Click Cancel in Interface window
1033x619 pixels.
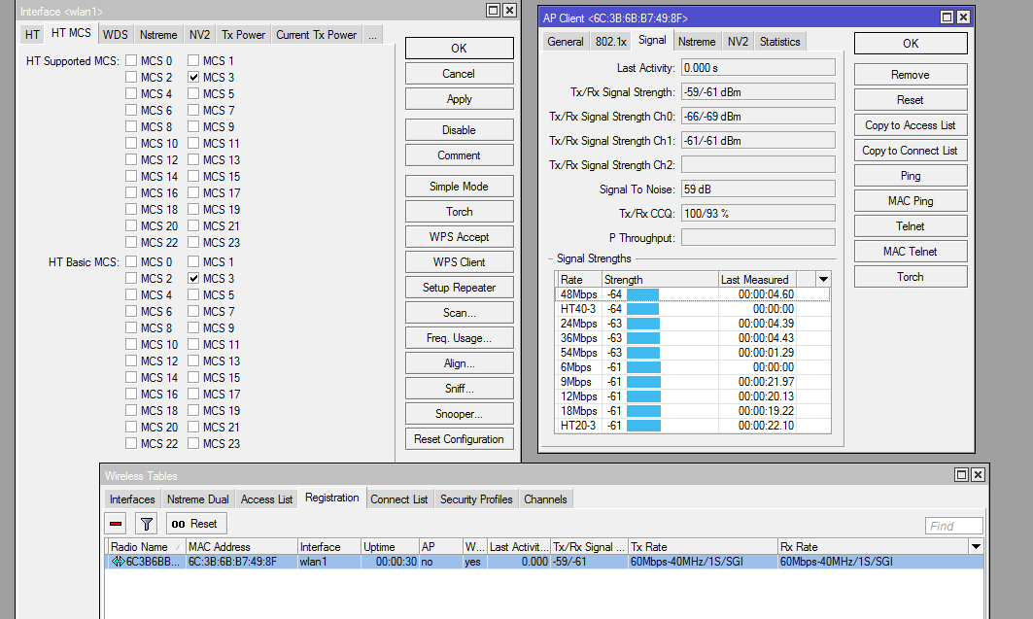click(x=460, y=74)
